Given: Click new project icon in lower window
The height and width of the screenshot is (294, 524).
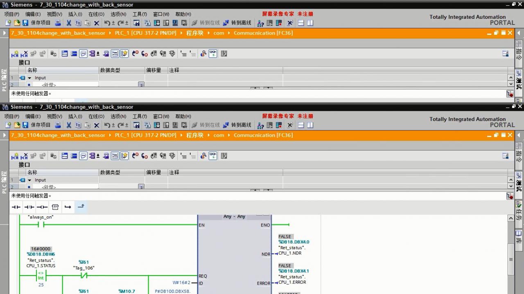Looking at the screenshot, I should pyautogui.click(x=8, y=125).
